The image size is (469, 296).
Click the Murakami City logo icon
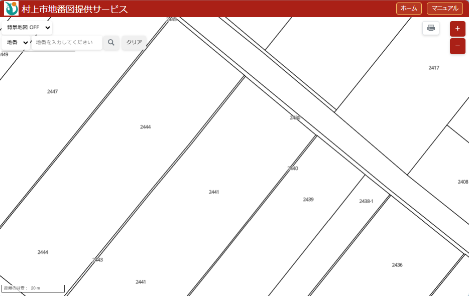tap(11, 9)
